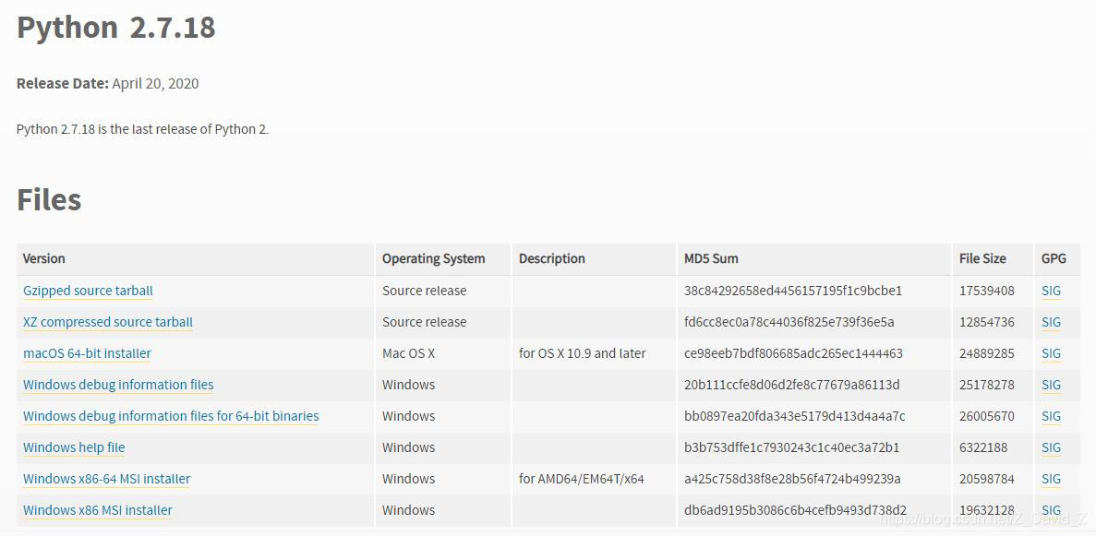Click 'for AMD64/EM64T/x64' description

582,480
